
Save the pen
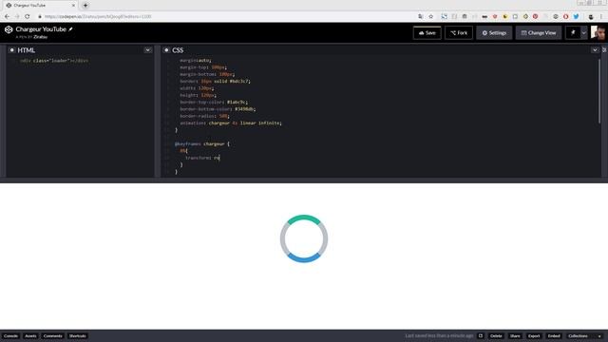[x=427, y=33]
